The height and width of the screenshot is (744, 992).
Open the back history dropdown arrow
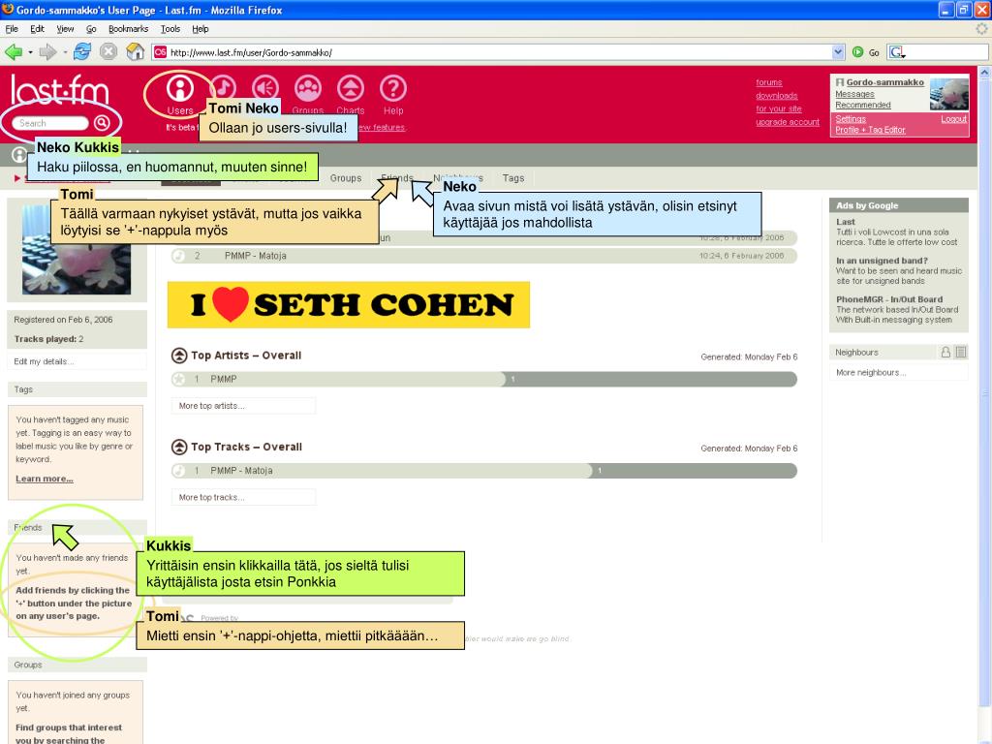pos(30,52)
